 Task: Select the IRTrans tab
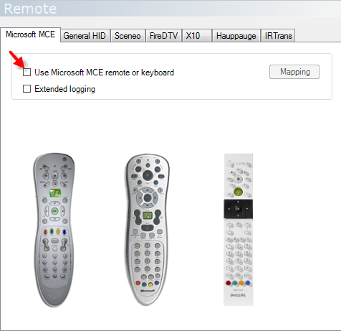tap(278, 36)
